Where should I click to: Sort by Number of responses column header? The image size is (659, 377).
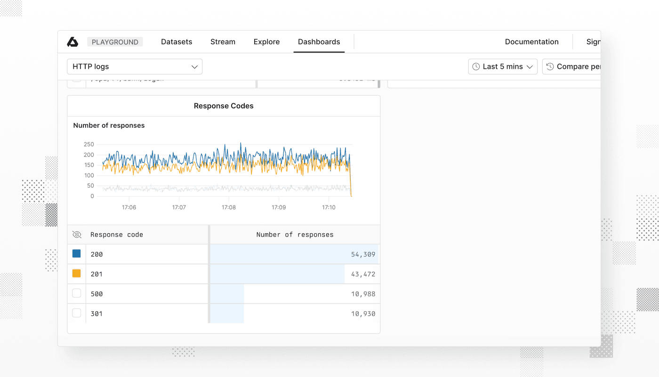[x=295, y=235]
